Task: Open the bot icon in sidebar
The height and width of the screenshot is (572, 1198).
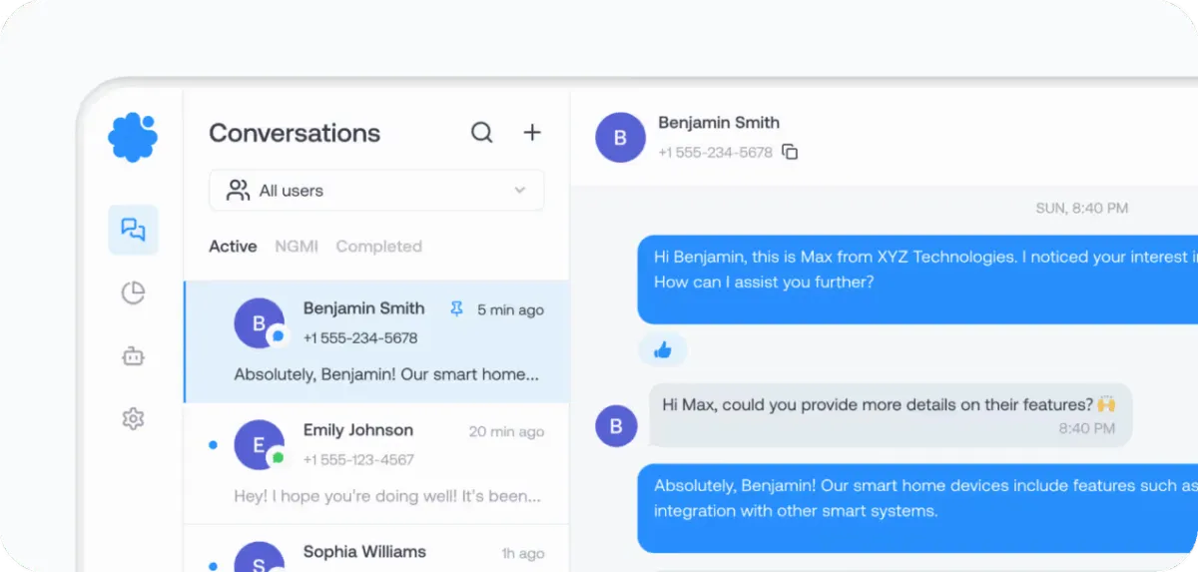Action: (133, 355)
